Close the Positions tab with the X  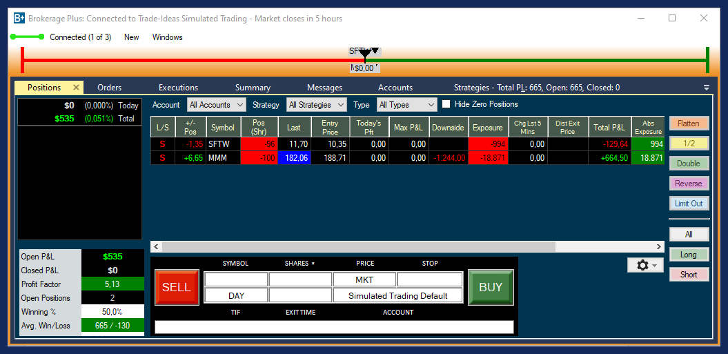coord(77,88)
